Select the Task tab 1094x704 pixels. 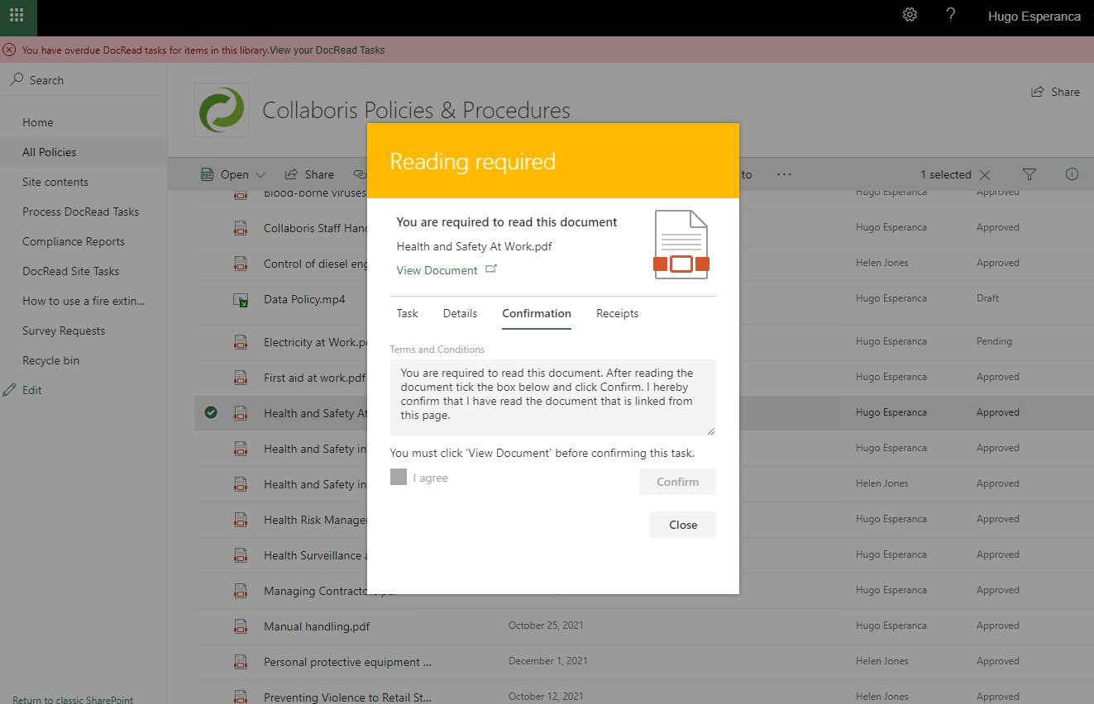pos(407,313)
